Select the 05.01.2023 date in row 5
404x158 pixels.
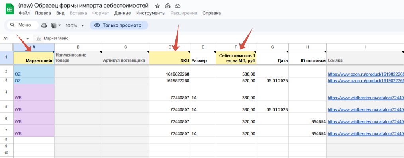pos(273,107)
